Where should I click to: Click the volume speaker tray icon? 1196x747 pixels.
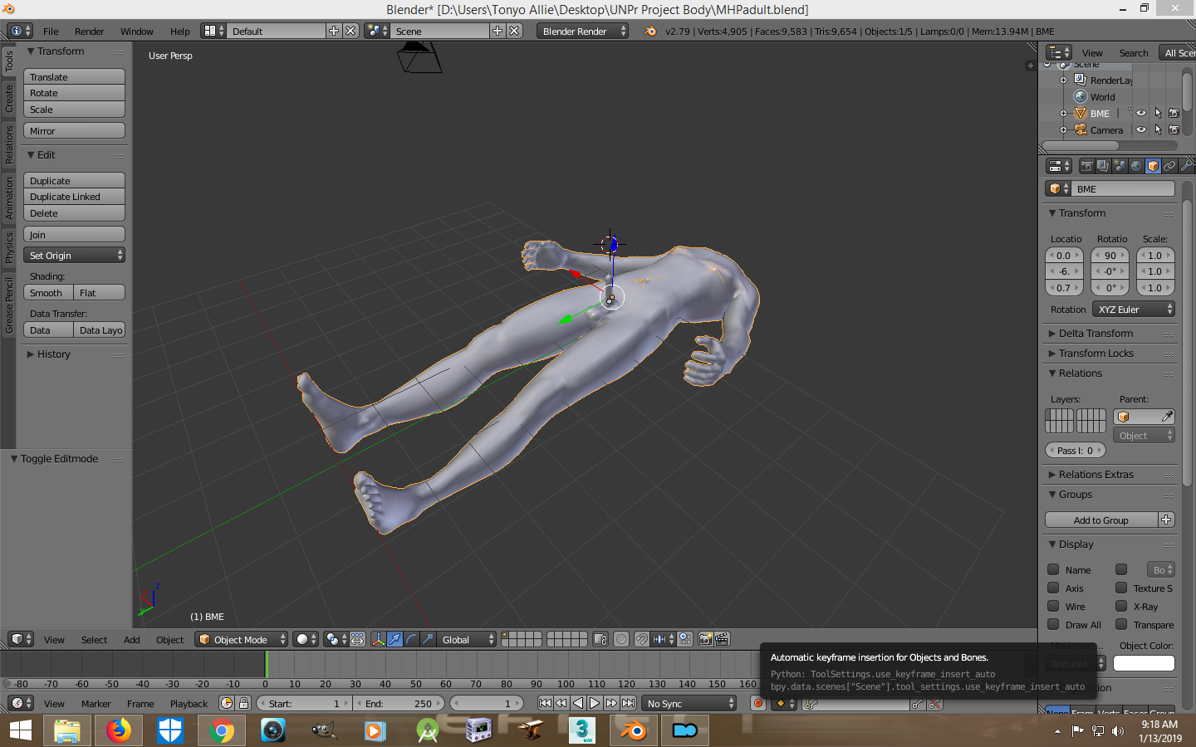1118,731
